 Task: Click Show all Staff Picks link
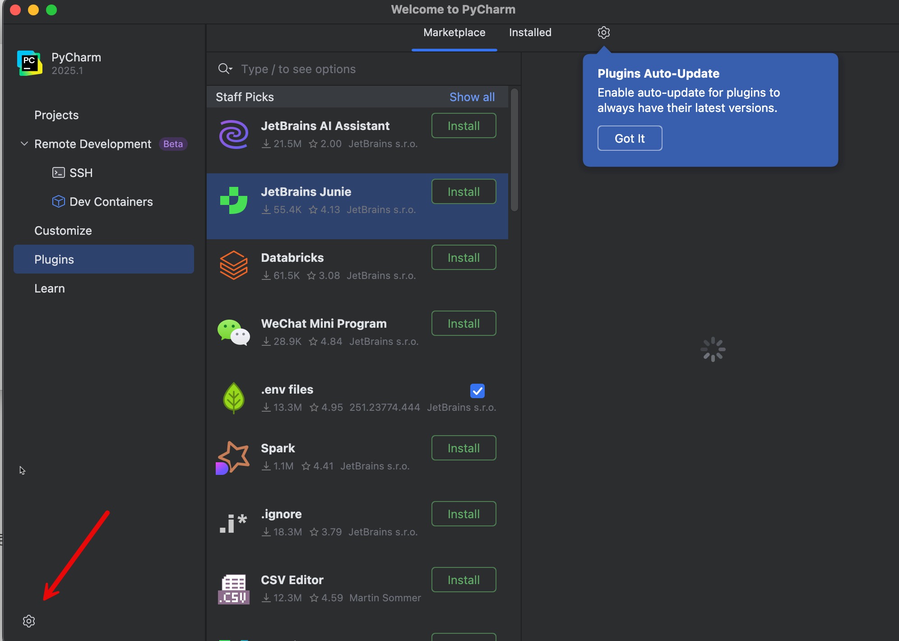coord(472,97)
